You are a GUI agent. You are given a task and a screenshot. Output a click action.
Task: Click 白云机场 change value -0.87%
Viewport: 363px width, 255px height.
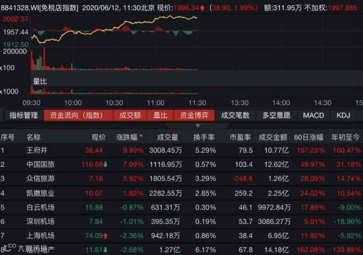[x=132, y=207]
